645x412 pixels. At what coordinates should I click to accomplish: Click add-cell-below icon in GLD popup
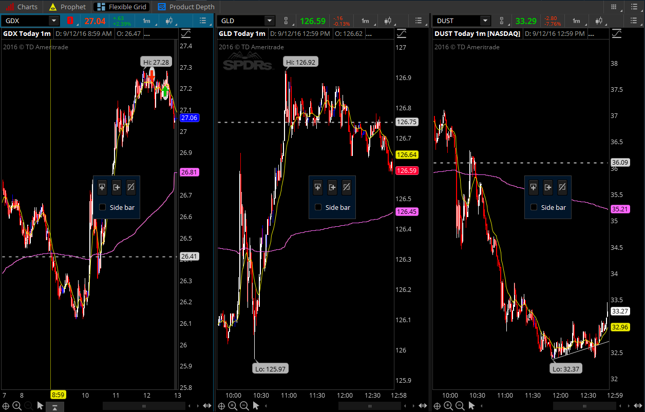(x=317, y=187)
